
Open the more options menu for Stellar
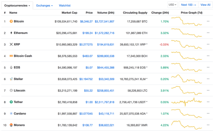click(x=208, y=79)
